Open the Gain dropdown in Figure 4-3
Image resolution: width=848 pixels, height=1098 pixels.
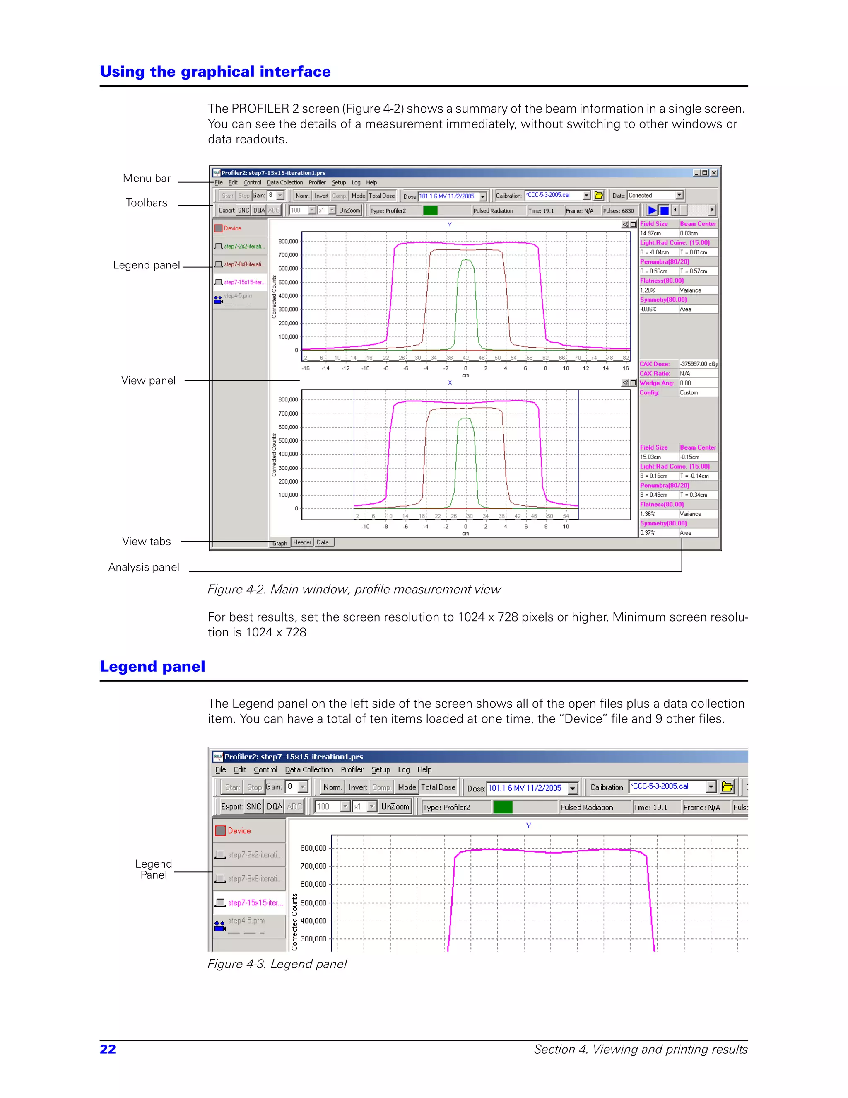303,786
